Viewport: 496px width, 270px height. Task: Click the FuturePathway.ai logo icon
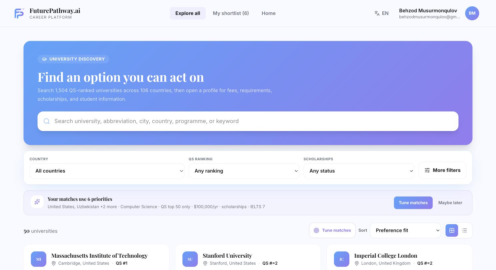point(19,13)
